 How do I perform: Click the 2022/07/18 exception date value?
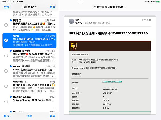pyautogui.click(x=107, y=104)
